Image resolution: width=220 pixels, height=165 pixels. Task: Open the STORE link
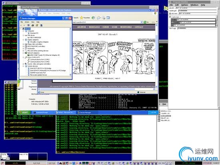click(x=114, y=27)
